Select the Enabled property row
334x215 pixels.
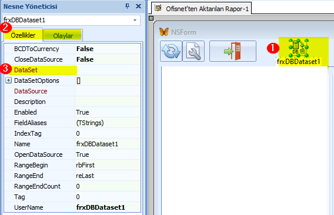coord(72,112)
